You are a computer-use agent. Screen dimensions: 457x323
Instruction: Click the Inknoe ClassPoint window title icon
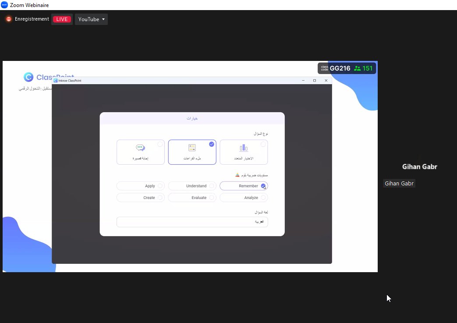pyautogui.click(x=55, y=81)
